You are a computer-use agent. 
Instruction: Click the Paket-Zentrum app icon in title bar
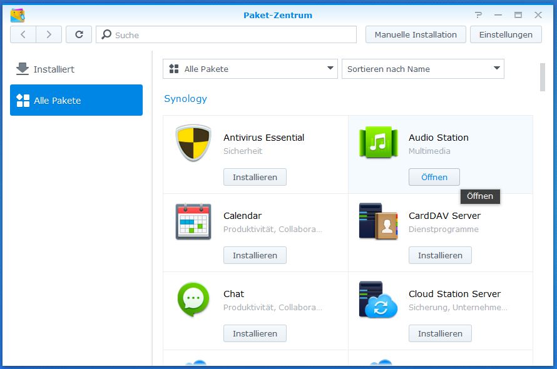[18, 15]
